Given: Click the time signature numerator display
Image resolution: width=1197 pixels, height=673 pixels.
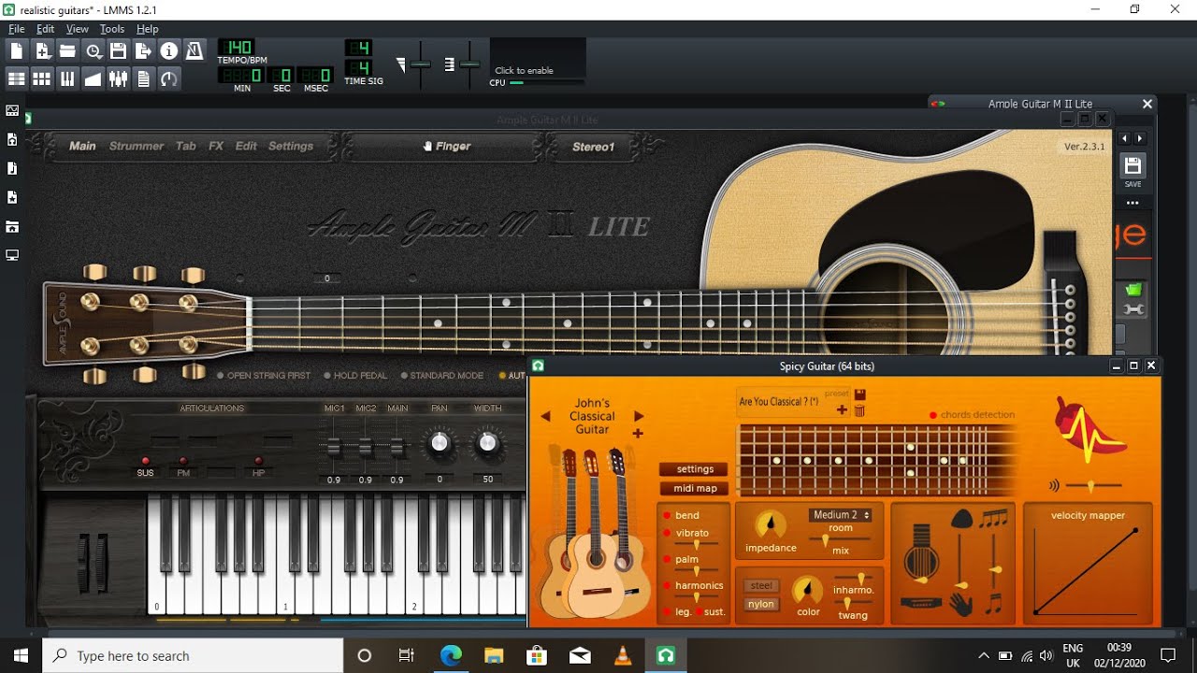Looking at the screenshot, I should [x=358, y=48].
